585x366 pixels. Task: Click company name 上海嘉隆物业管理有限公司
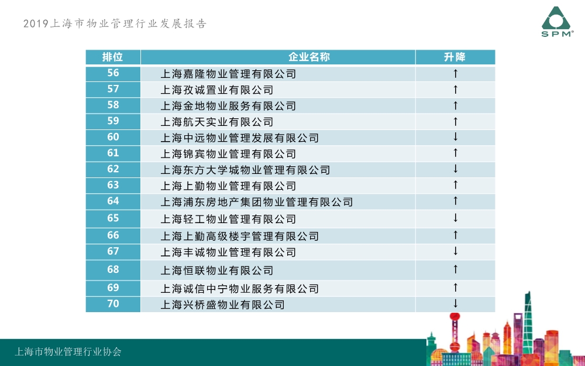[228, 74]
